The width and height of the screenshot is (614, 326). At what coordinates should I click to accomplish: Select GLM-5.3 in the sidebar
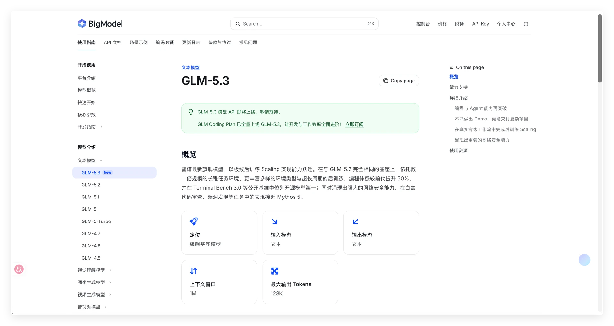point(114,173)
